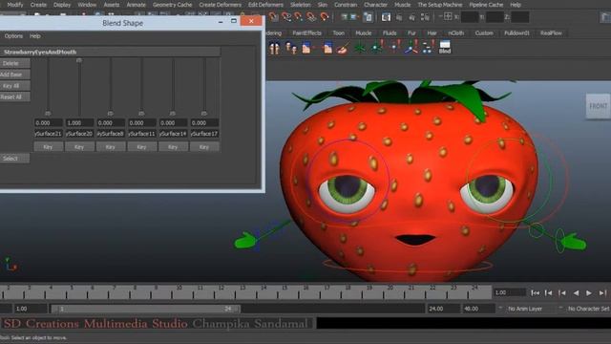Click the Key All button
The image size is (611, 344).
click(14, 86)
